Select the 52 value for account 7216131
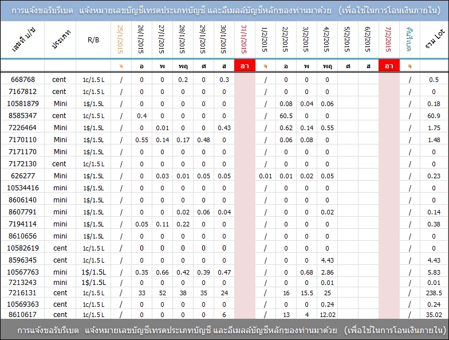The width and height of the screenshot is (449, 340). click(163, 293)
